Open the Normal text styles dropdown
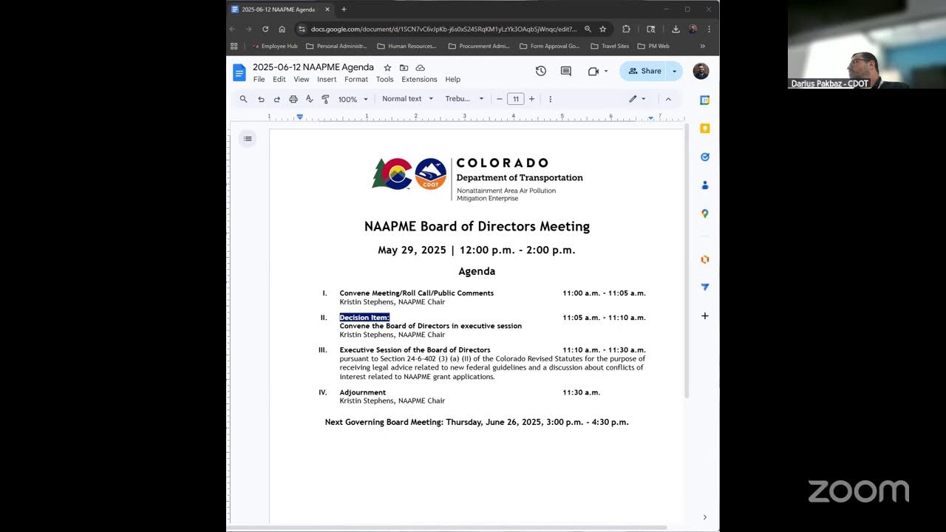The width and height of the screenshot is (946, 532). pyautogui.click(x=408, y=99)
